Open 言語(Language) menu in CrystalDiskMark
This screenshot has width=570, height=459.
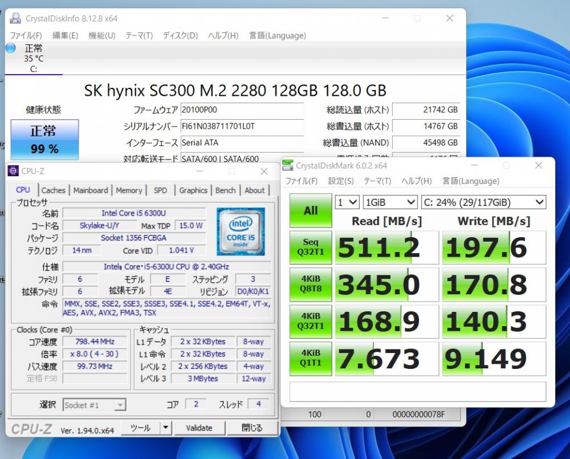click(x=471, y=181)
